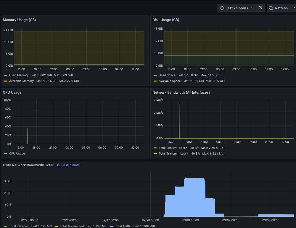Open the Memory Usage (GB) panel title menu
296x228 pixels.
(19, 20)
